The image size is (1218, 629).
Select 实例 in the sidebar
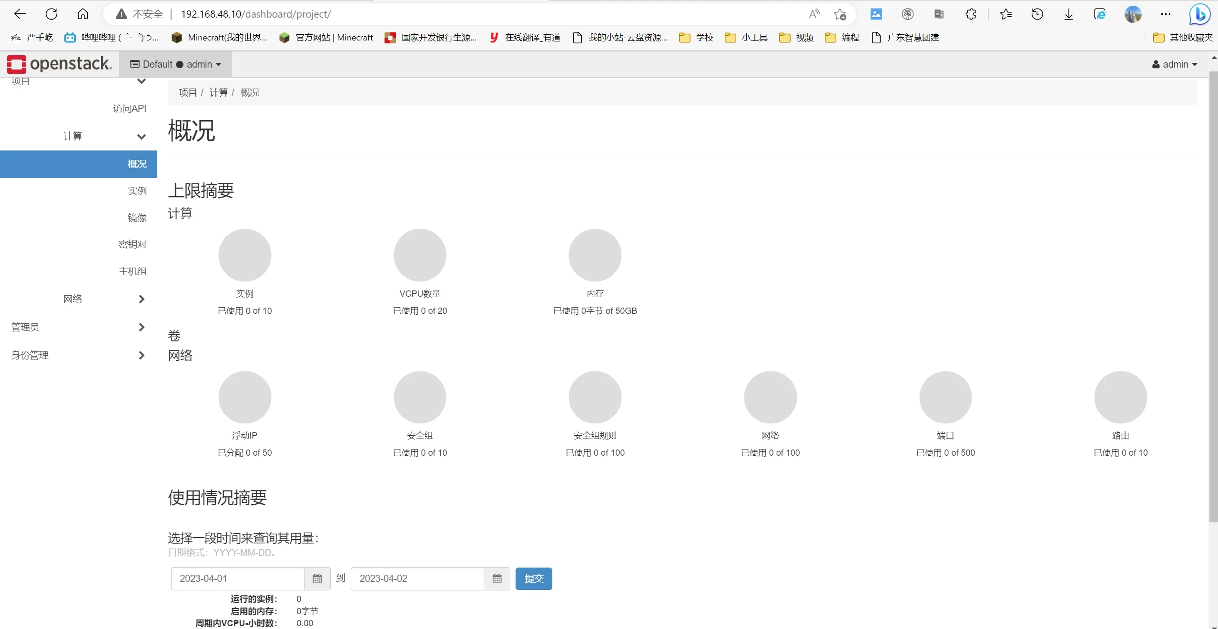pos(137,191)
